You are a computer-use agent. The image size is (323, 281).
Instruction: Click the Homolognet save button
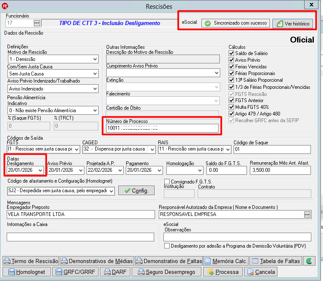27,272
